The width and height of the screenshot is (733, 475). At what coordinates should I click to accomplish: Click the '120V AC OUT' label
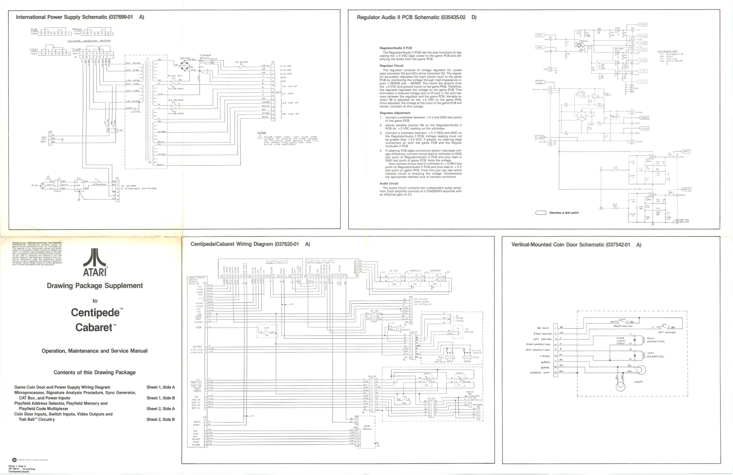coord(44,139)
